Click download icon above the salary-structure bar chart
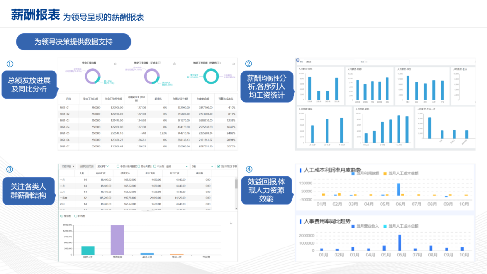This screenshot has width=487, height=274. pyautogui.click(x=231, y=223)
